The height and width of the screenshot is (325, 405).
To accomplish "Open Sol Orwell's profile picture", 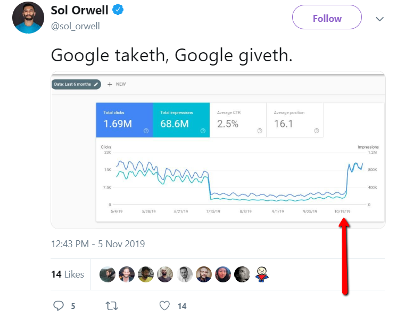I will click(28, 18).
